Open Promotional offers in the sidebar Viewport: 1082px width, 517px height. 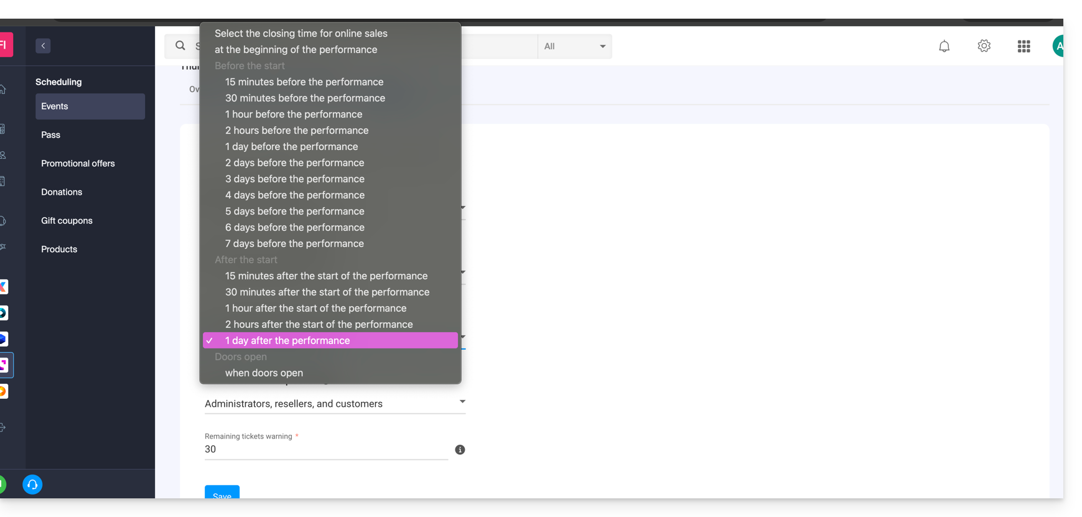pos(78,164)
